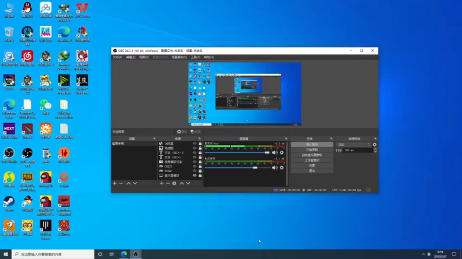
Task: Select the 显示器捕获 source row
Action: tap(180, 176)
